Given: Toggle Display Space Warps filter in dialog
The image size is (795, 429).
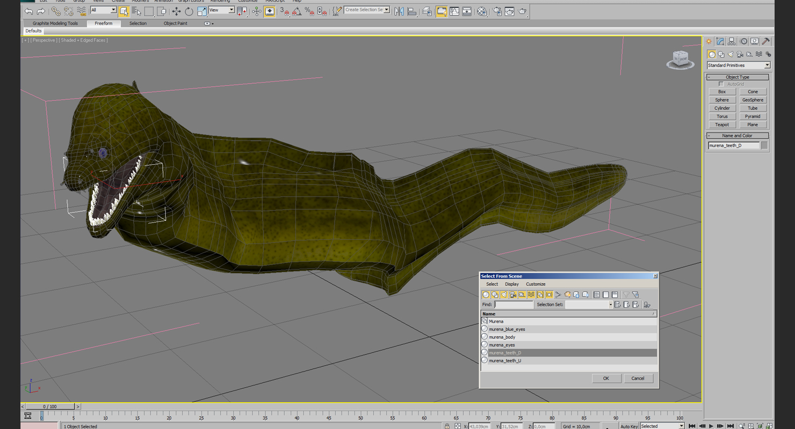Looking at the screenshot, I should pos(531,294).
